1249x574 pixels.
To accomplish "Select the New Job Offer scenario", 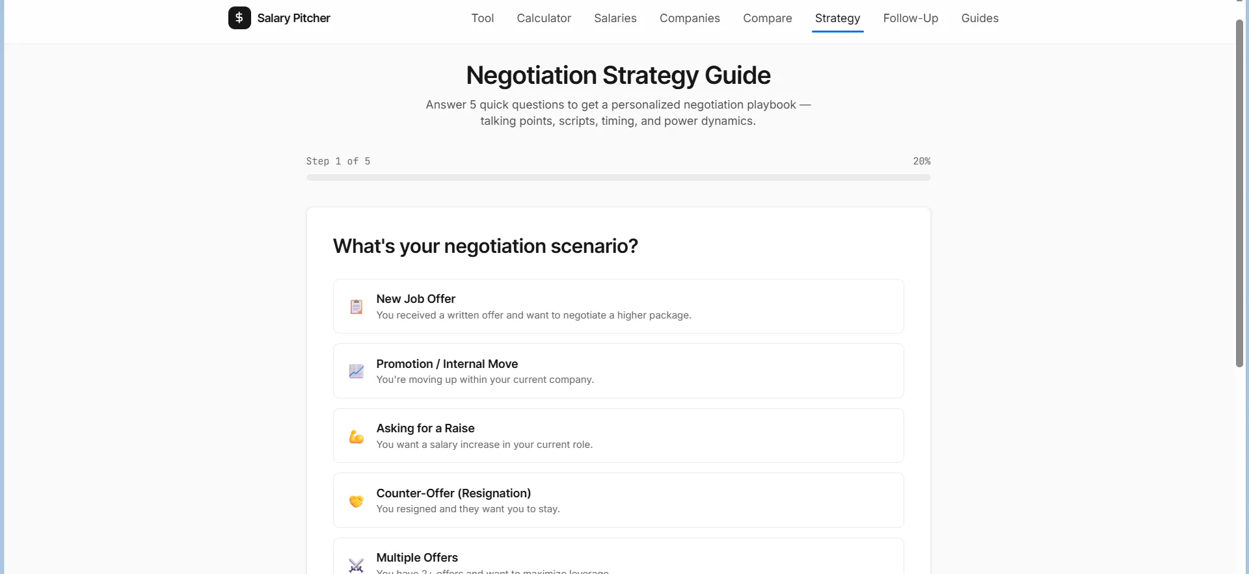I will pos(619,306).
